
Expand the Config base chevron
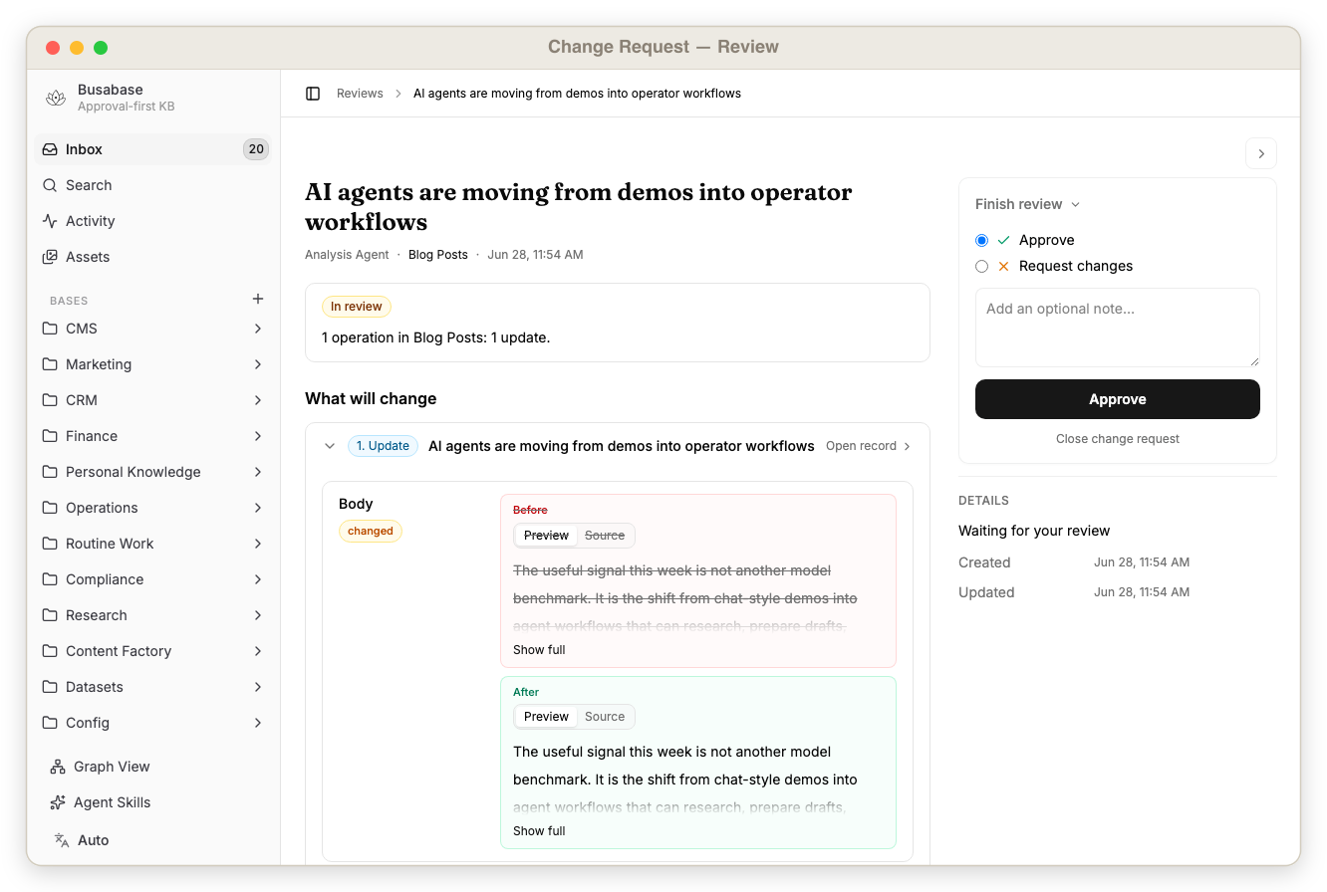(x=258, y=723)
